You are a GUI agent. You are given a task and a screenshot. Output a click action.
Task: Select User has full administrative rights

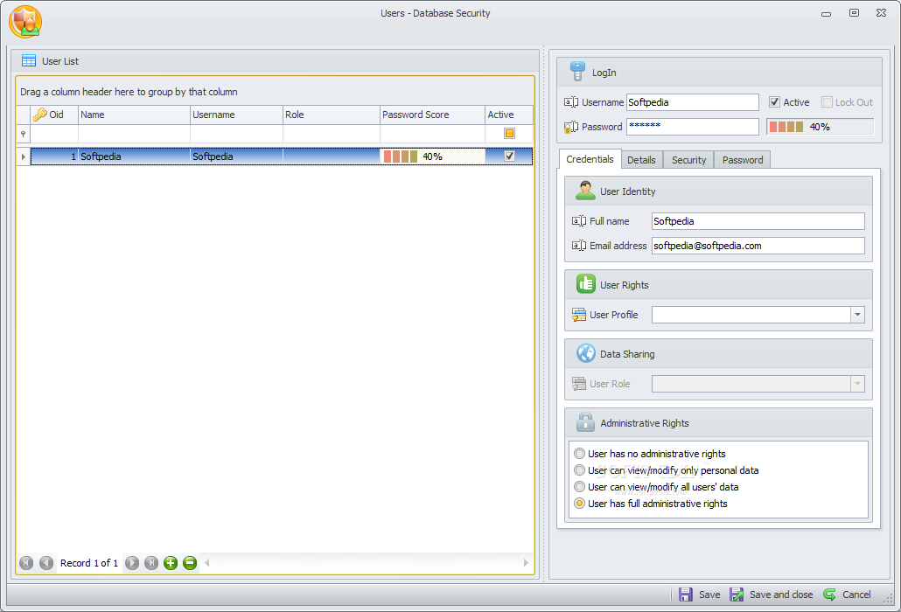click(x=651, y=504)
